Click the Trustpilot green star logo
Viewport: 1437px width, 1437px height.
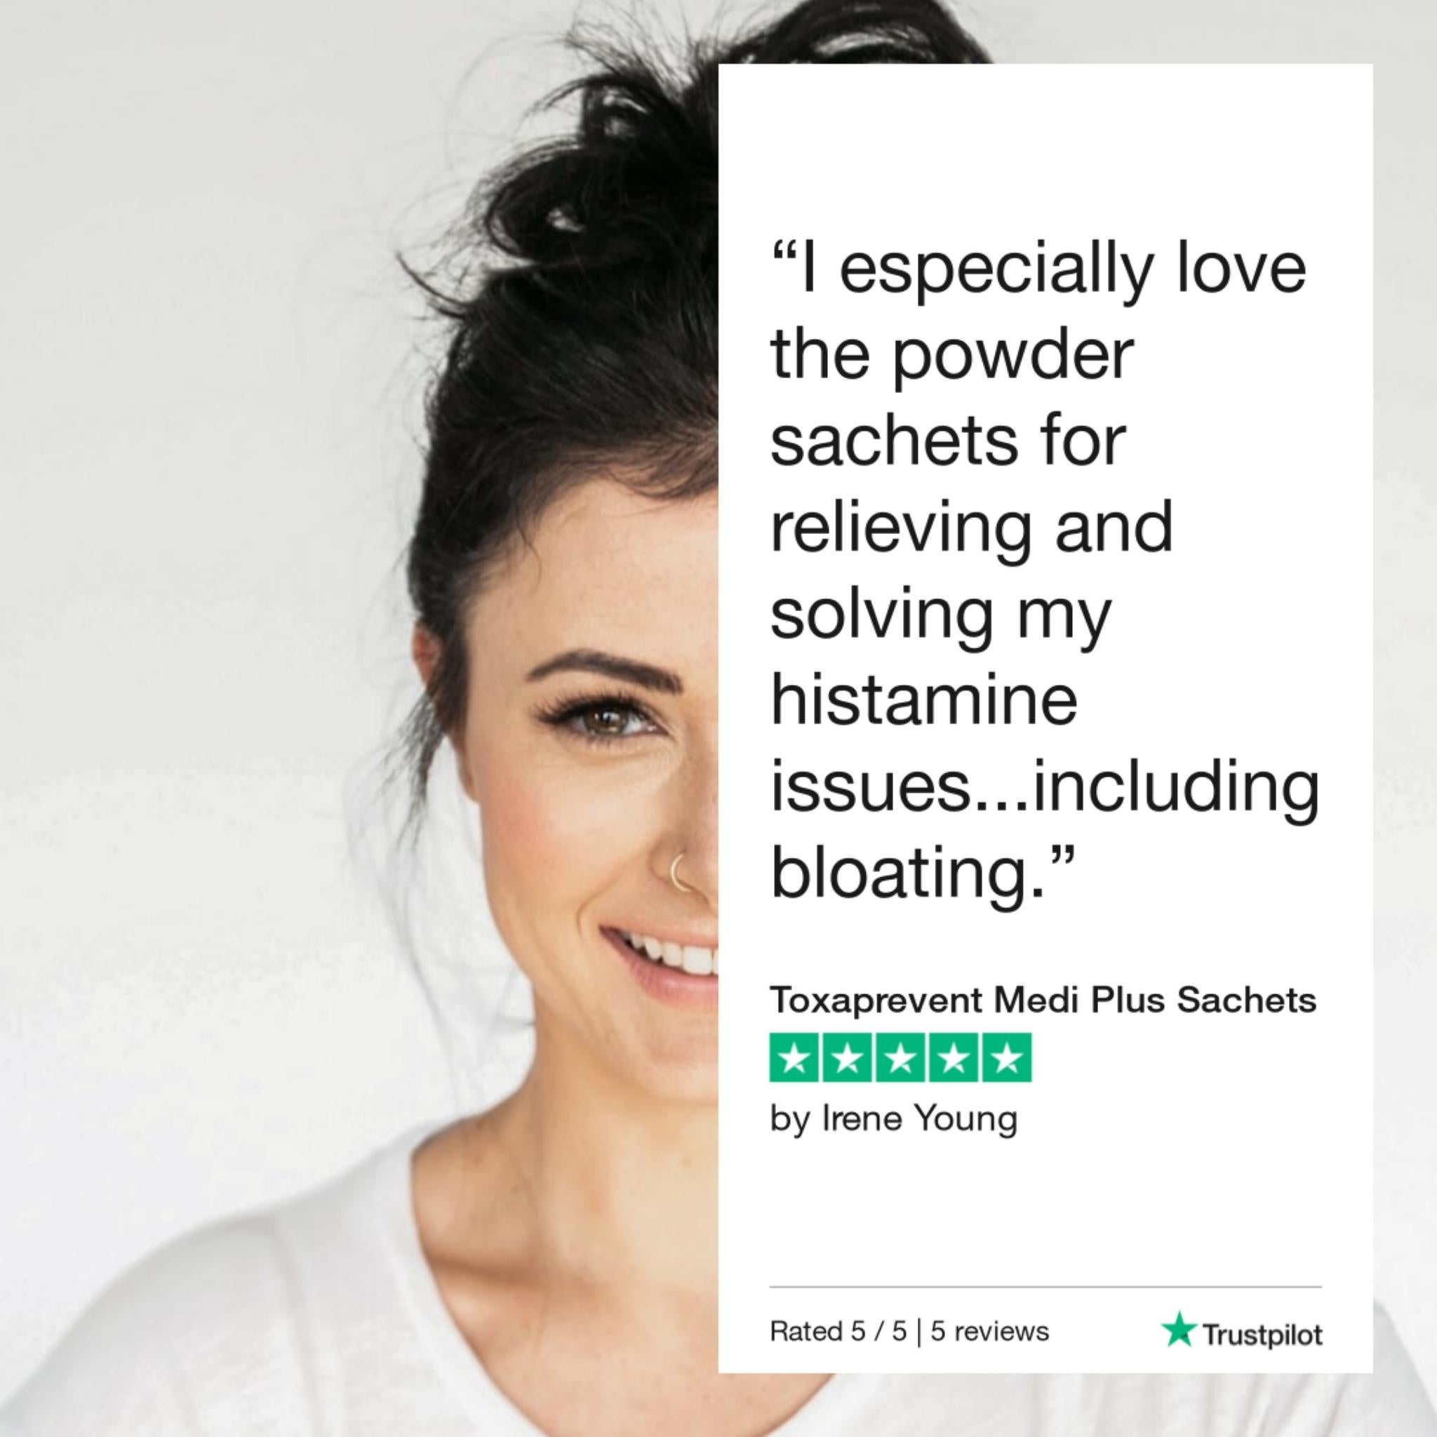point(1179,1329)
